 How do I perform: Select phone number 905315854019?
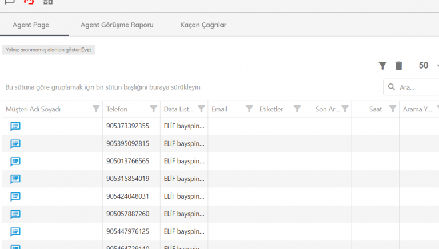[127, 179]
